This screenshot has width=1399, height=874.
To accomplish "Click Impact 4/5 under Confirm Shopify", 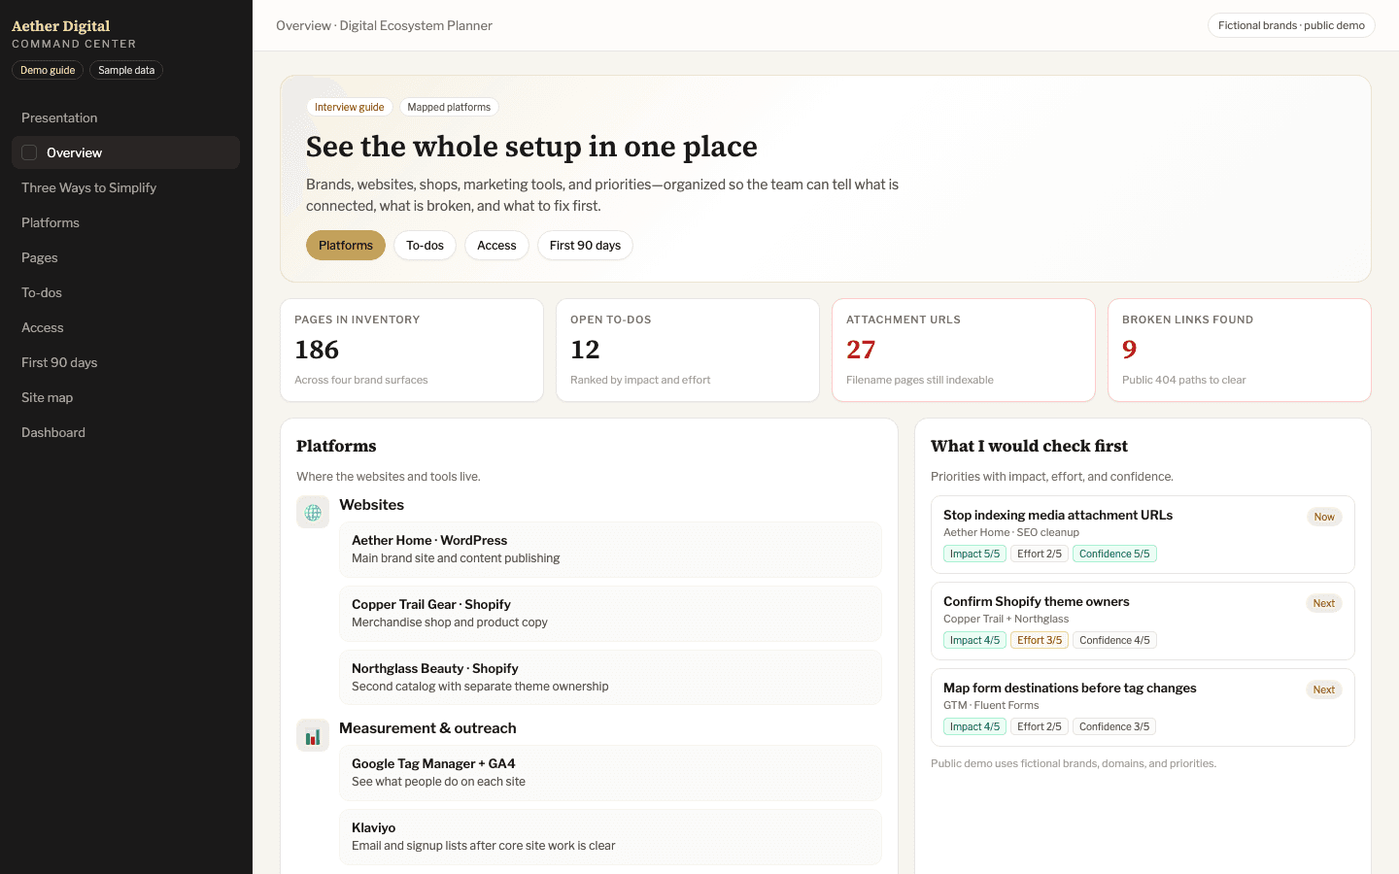I will [974, 640].
